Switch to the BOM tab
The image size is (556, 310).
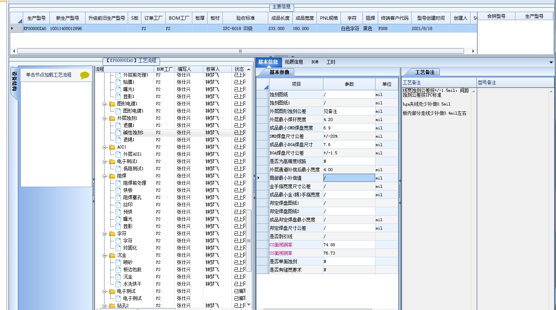[x=315, y=62]
